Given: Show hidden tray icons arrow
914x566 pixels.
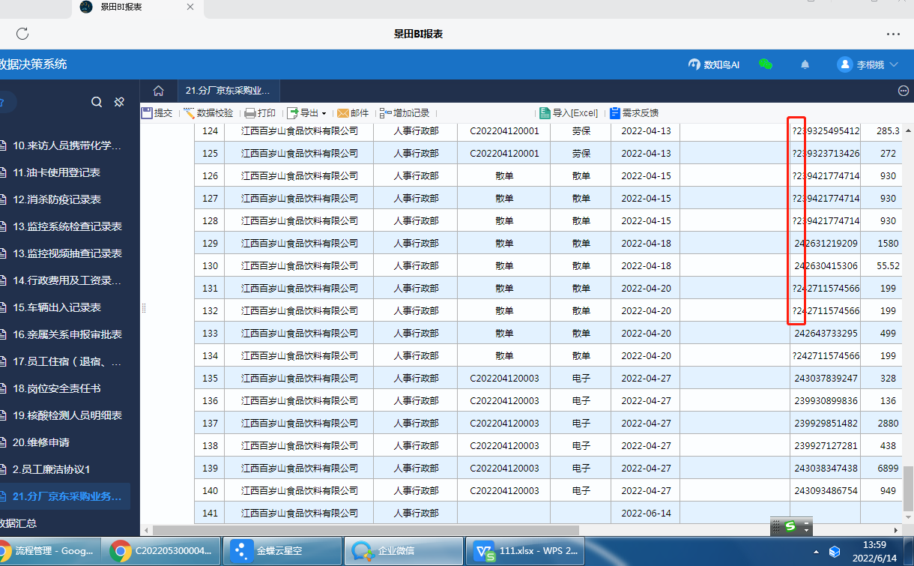Looking at the screenshot, I should point(817,552).
